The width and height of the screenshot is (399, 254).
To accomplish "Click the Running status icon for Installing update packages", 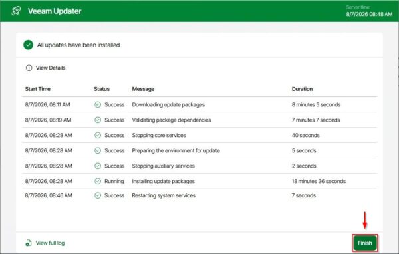I will pos(98,181).
